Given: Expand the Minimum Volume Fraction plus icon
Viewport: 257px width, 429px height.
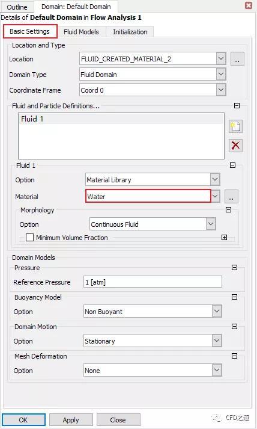Looking at the screenshot, I should click(224, 238).
